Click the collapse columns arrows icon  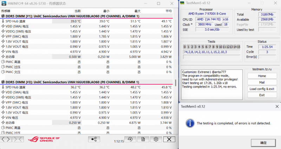click(18, 139)
